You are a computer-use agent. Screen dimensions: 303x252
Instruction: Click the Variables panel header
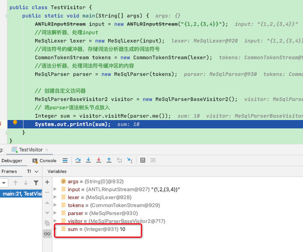pos(57,171)
